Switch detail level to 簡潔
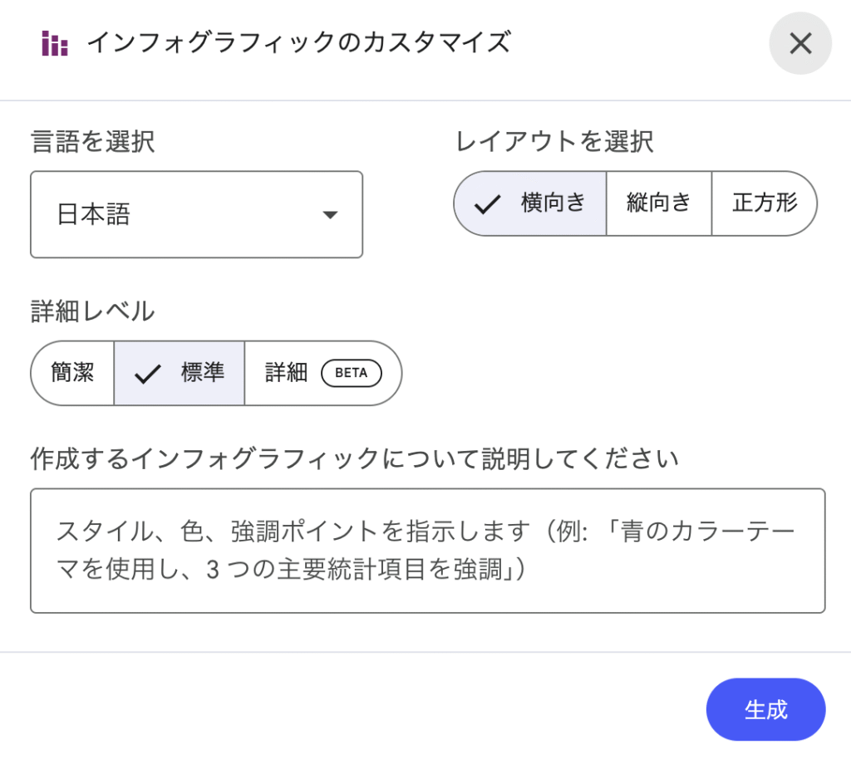Screen dimensions: 851x759 (x=71, y=373)
